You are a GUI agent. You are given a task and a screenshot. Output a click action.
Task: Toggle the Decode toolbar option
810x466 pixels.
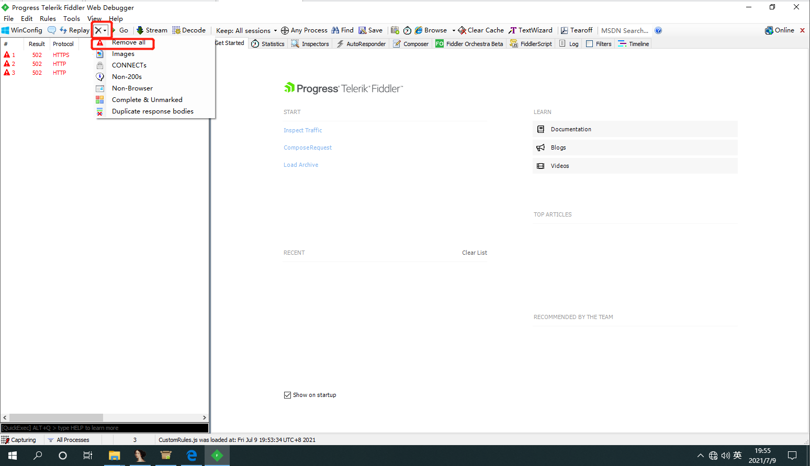189,30
